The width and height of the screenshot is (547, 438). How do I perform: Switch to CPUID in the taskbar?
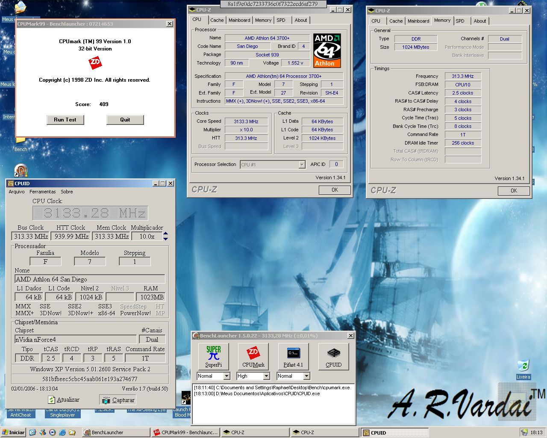[394, 432]
